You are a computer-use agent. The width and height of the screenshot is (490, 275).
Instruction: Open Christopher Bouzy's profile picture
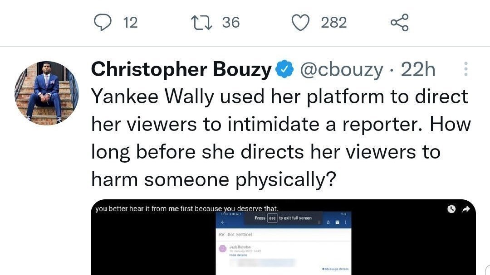click(x=46, y=93)
